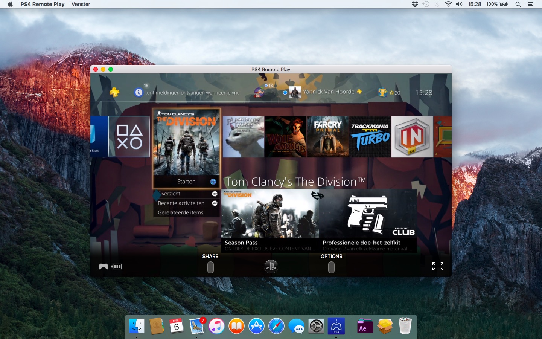The width and height of the screenshot is (542, 339).
Task: Open Calendar in the Dock
Action: point(177,326)
